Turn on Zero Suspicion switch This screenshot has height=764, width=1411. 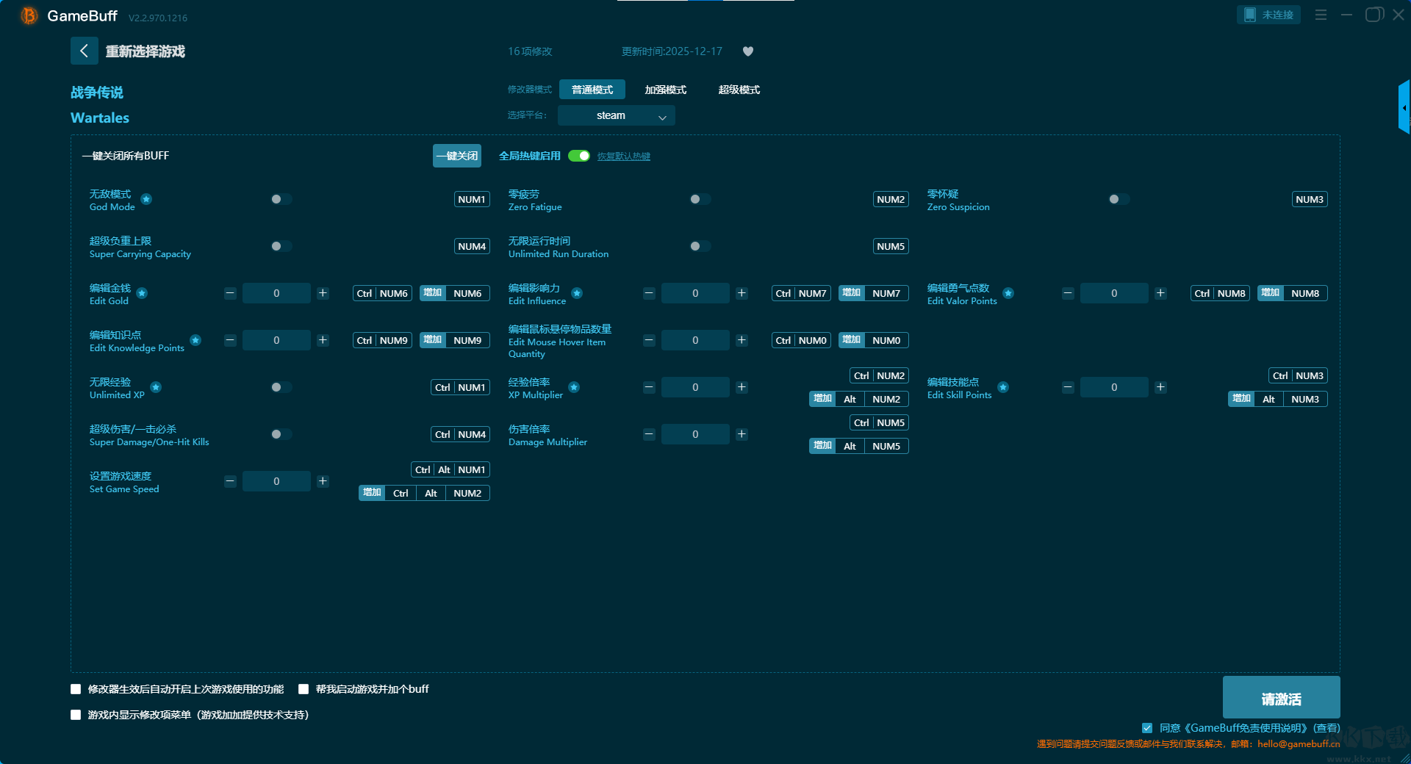pos(1119,199)
